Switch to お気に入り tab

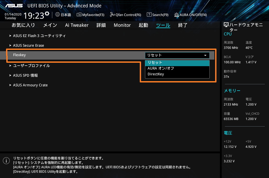pyautogui.click(x=23, y=25)
